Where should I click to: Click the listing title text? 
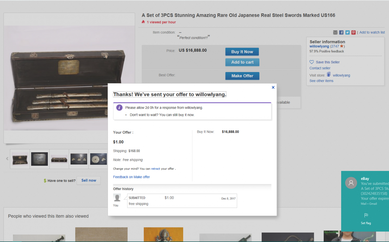[238, 15]
